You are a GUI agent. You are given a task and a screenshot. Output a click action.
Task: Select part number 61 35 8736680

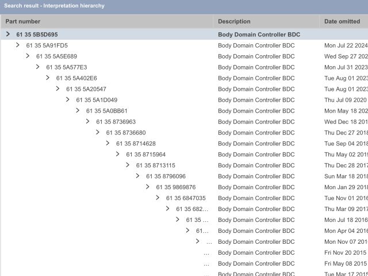(126, 133)
